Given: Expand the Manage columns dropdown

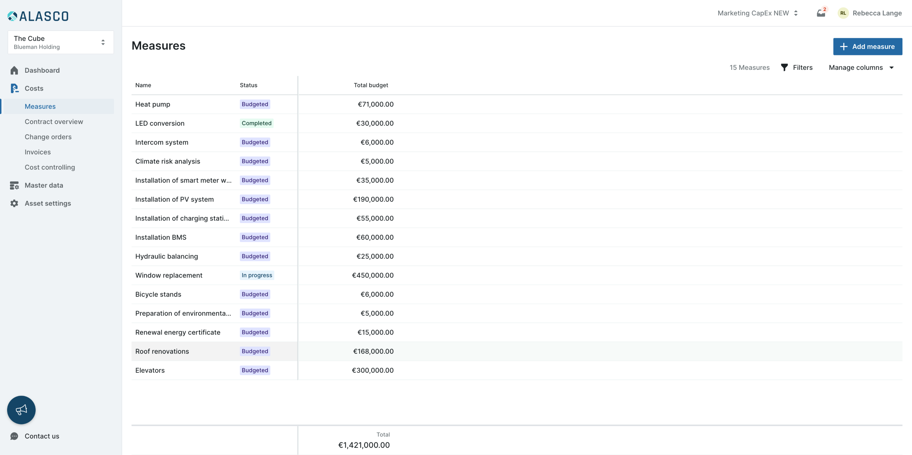Looking at the screenshot, I should pyautogui.click(x=861, y=67).
